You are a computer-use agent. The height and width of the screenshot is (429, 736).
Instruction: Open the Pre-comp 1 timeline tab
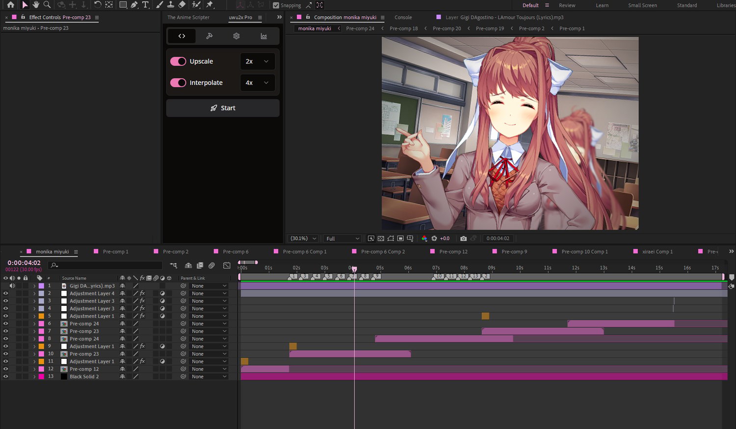point(115,252)
